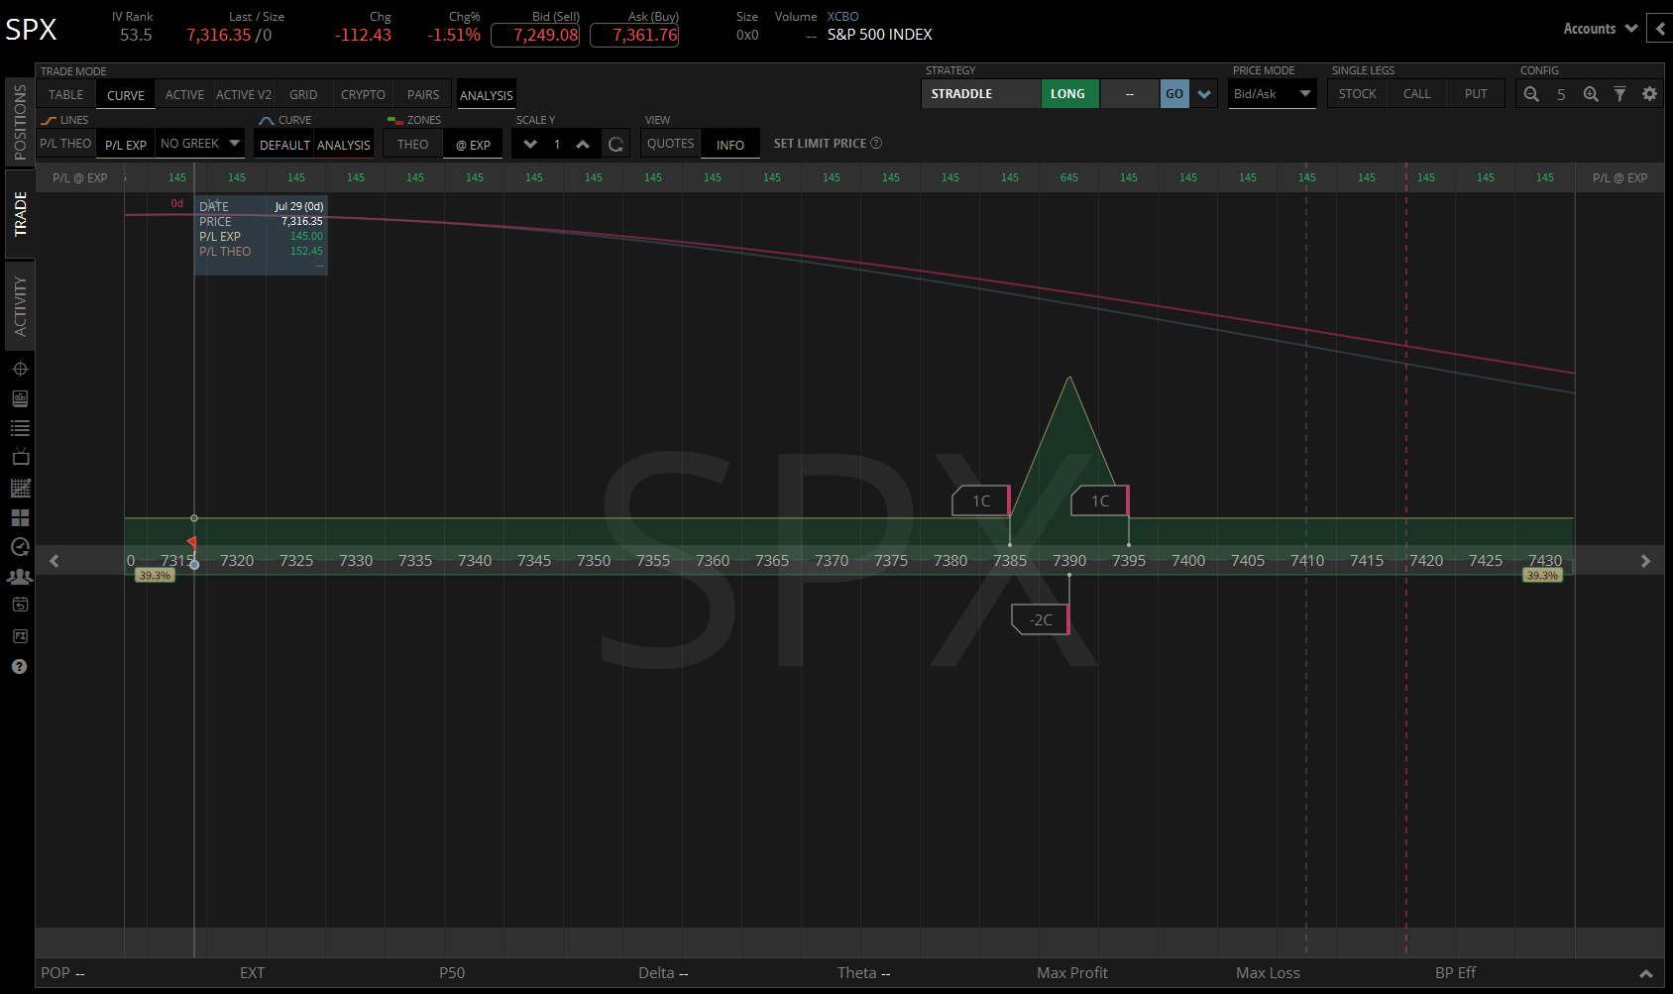Add a STOCK single leg
The image size is (1673, 994).
point(1358,93)
